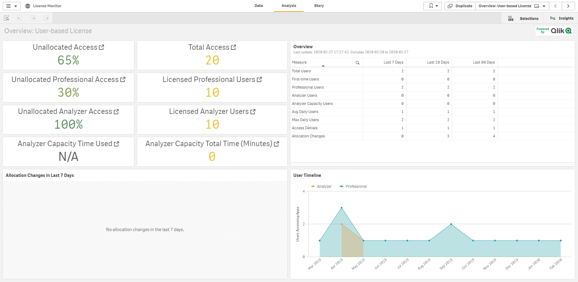The image size is (578, 282).
Task: Click the 100% Unallocated Analyzer value
Action: [x=68, y=124]
